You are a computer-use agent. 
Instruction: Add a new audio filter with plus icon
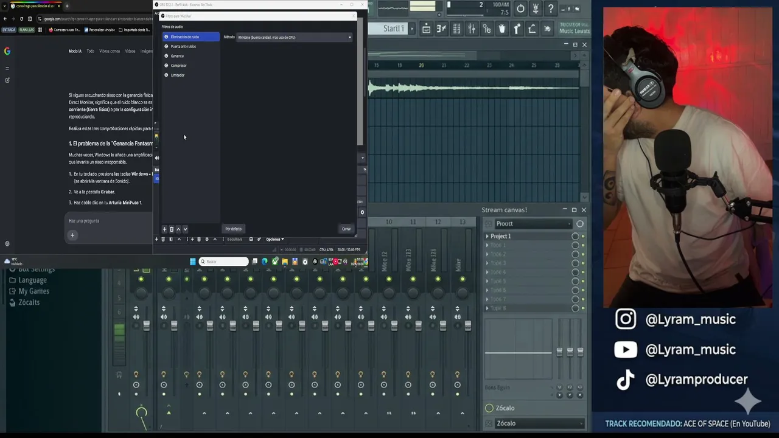(164, 229)
